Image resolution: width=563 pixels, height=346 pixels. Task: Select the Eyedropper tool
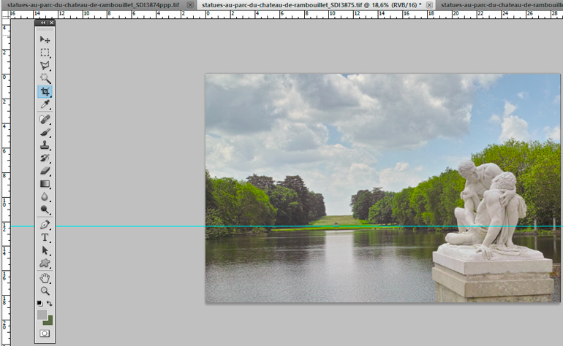[x=45, y=104]
